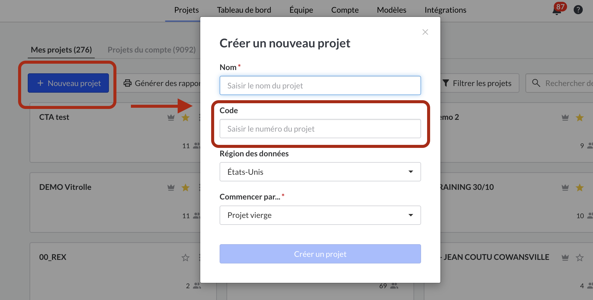Click the crown icon on CTA test
The image size is (593, 300).
(x=171, y=117)
